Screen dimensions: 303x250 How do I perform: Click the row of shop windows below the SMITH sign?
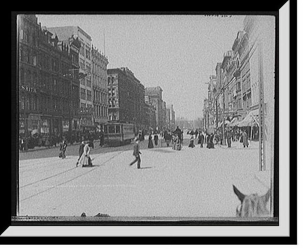[x=37, y=123]
